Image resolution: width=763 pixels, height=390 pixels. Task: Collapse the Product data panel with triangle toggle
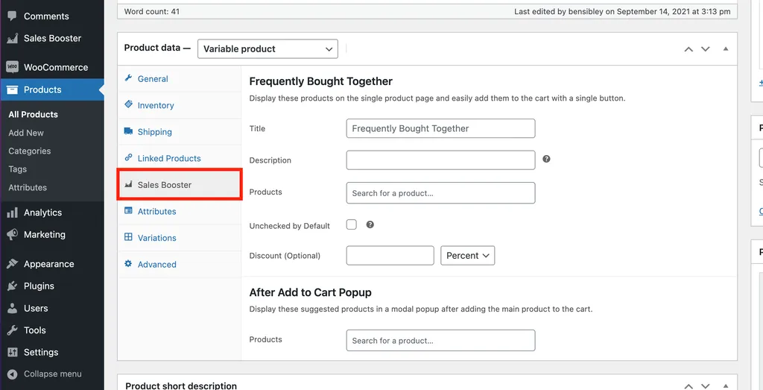point(726,48)
